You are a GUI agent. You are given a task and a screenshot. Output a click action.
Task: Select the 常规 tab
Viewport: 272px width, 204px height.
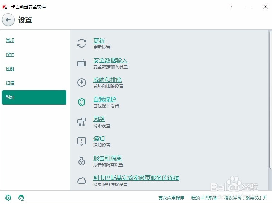[x=10, y=40]
